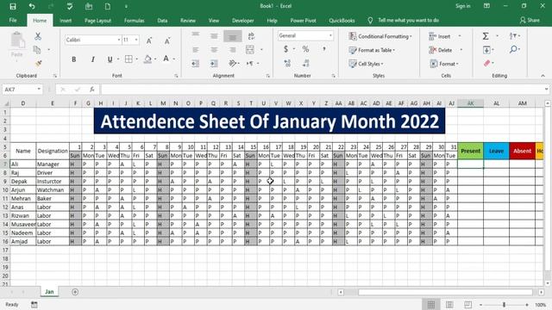This screenshot has height=310, width=552.
Task: Toggle italic formatting
Action: pos(92,59)
